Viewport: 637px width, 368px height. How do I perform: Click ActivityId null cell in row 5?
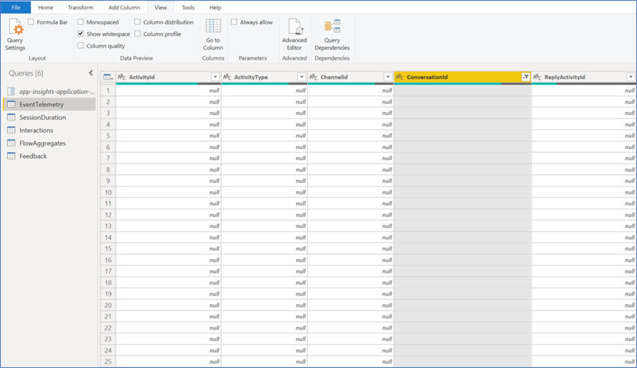[x=169, y=136]
